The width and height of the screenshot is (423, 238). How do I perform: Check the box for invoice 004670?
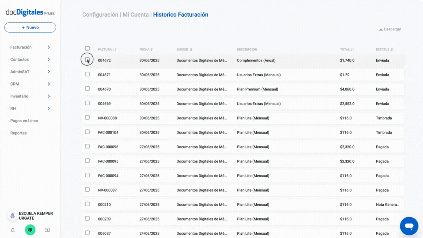click(x=87, y=89)
